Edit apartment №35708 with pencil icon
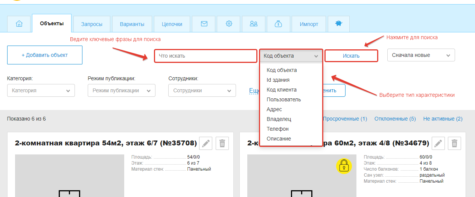475x197 pixels. point(206,143)
